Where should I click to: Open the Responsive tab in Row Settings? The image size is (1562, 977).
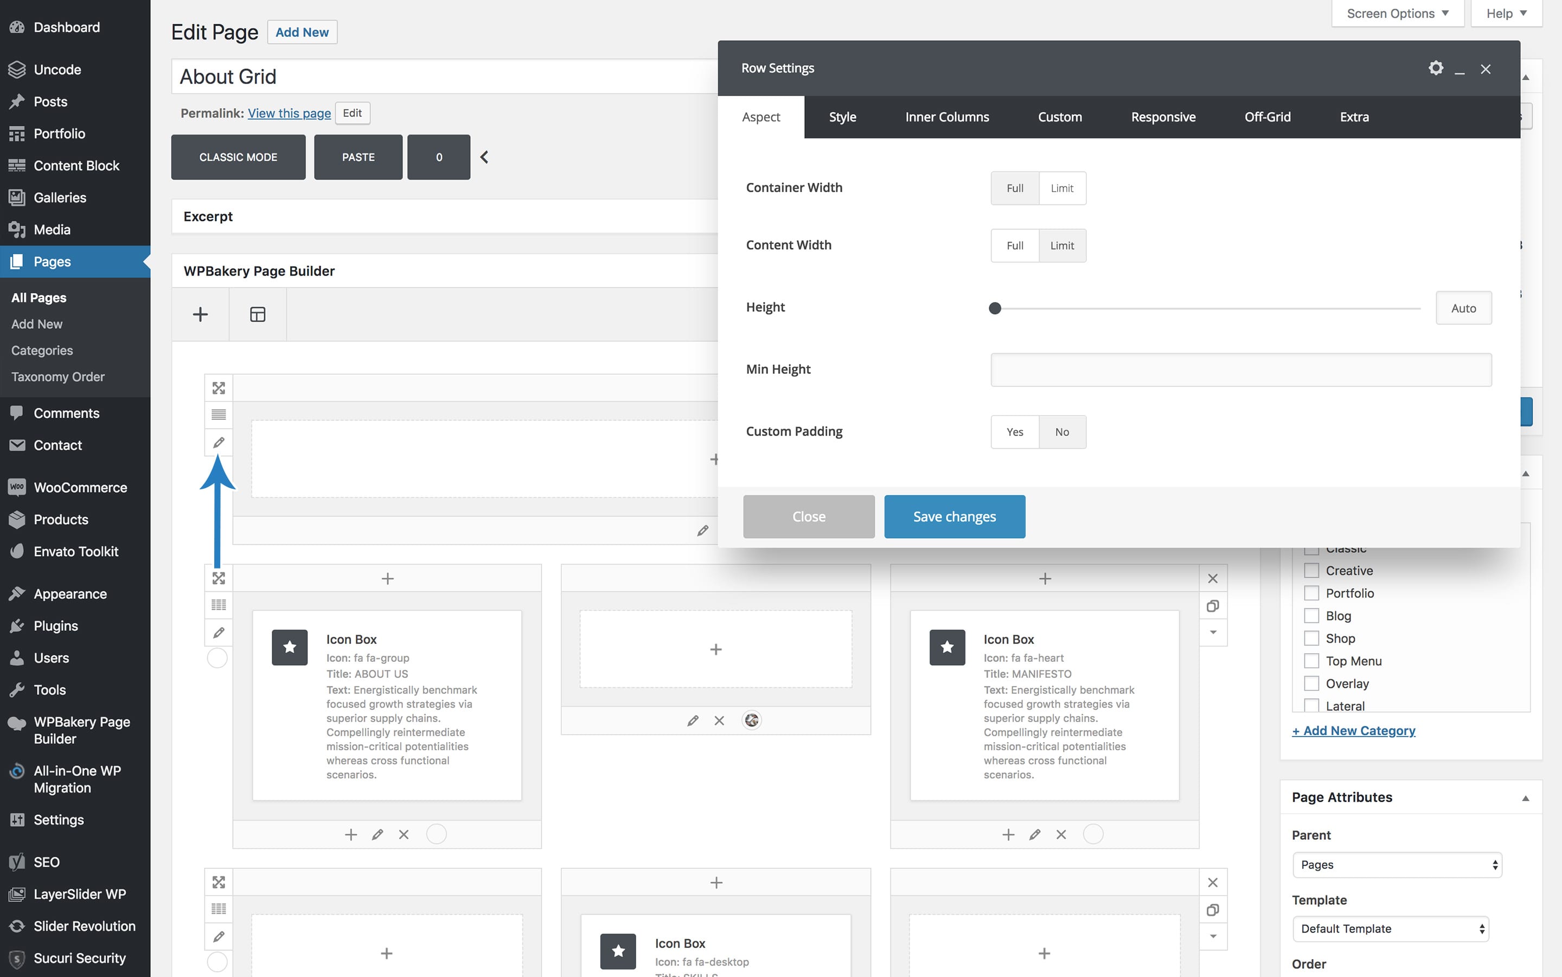click(1162, 116)
